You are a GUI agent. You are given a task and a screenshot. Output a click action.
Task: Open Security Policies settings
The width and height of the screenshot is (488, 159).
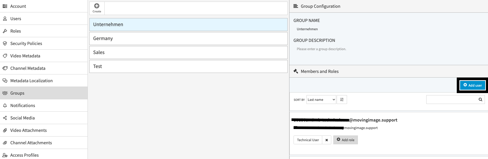[44, 43]
